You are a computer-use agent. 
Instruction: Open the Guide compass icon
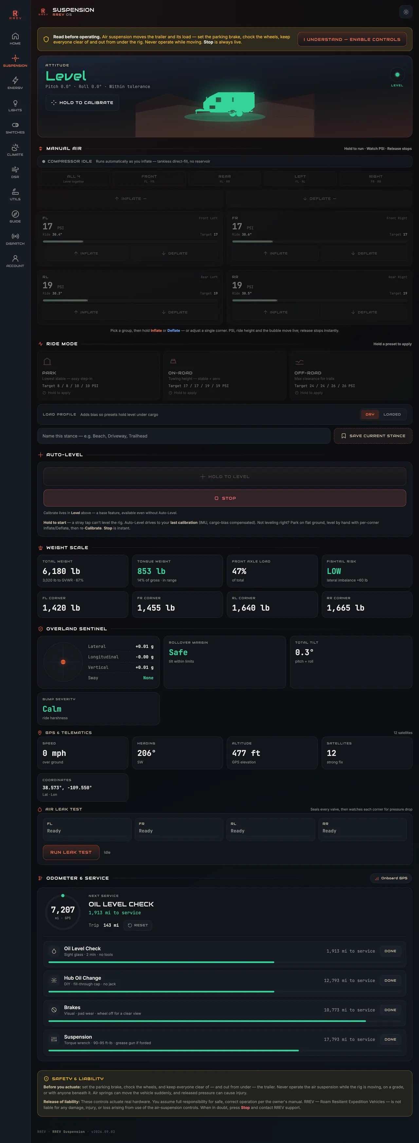15,214
